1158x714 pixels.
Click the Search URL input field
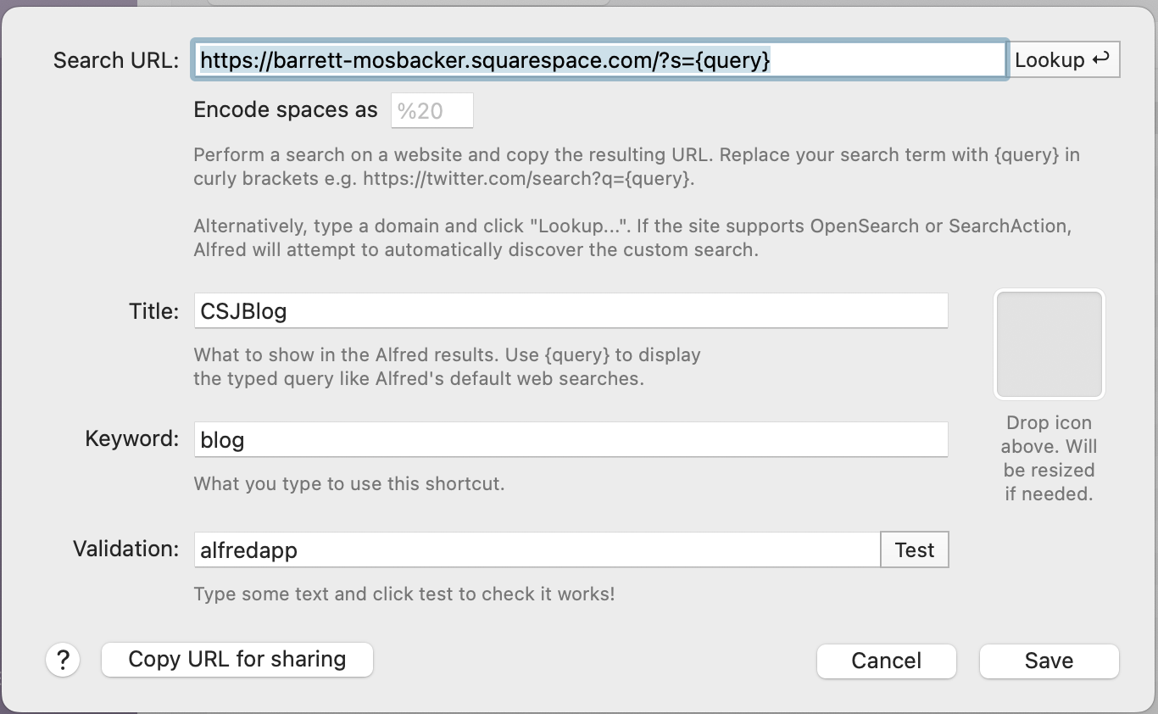pyautogui.click(x=600, y=59)
